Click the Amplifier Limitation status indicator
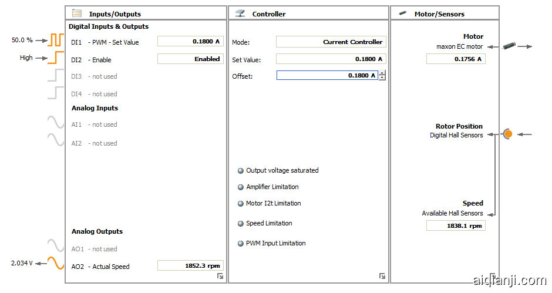 [240, 187]
